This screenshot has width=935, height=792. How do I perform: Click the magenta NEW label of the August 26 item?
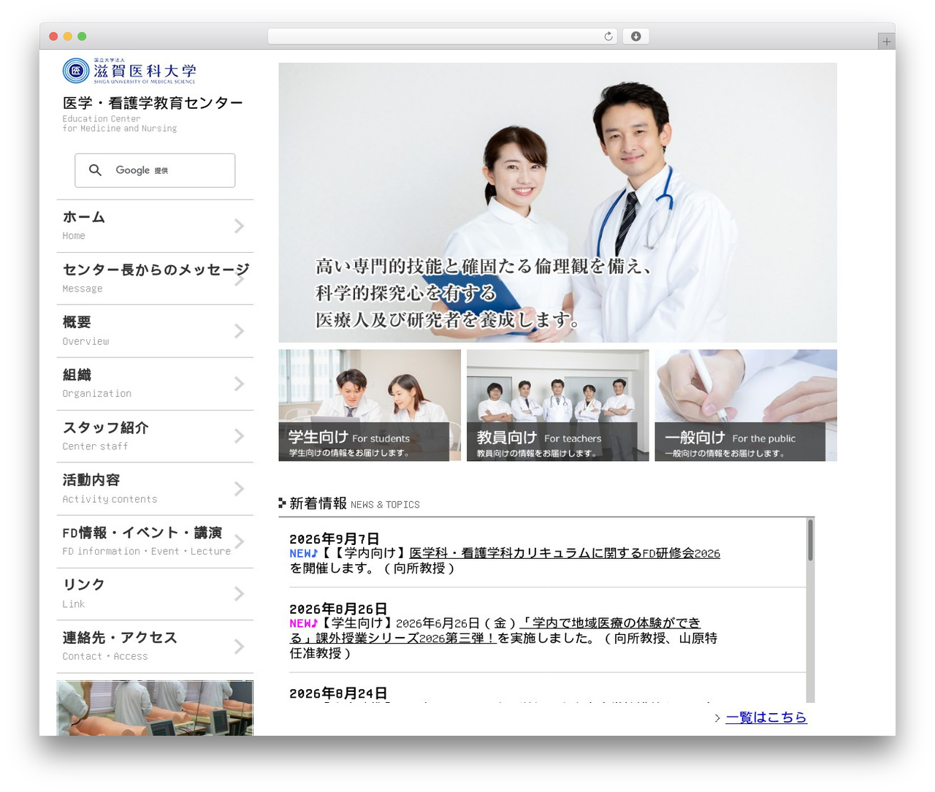point(304,623)
